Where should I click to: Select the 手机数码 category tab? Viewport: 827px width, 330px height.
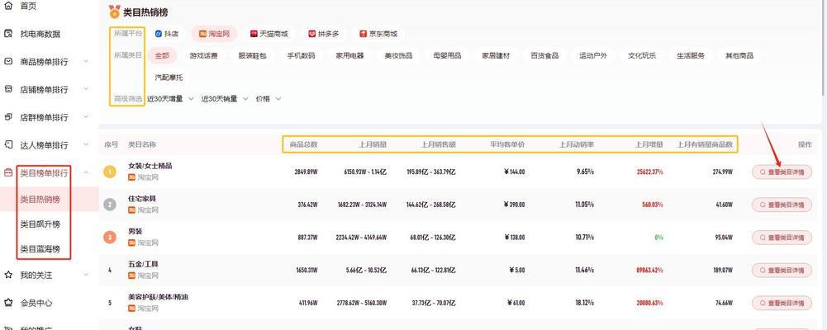pyautogui.click(x=302, y=55)
